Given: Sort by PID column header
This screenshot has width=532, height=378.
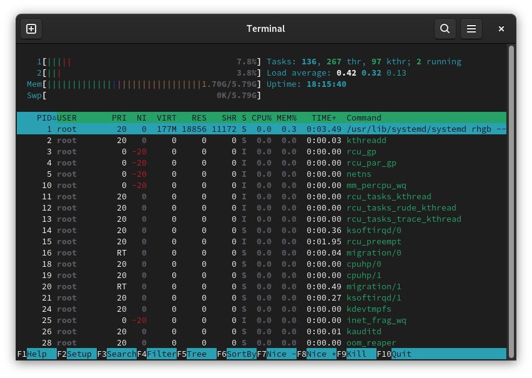Looking at the screenshot, I should (x=46, y=118).
